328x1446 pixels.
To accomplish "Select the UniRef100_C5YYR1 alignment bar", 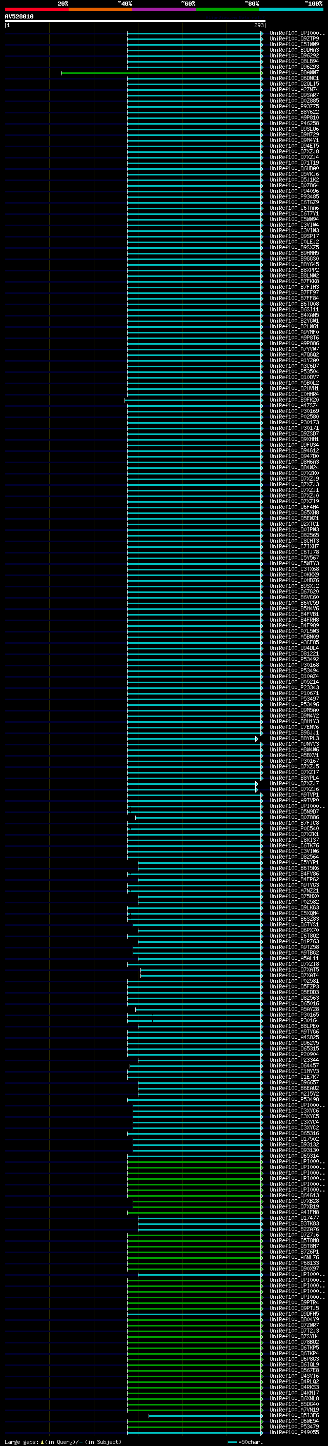I will (200, 863).
